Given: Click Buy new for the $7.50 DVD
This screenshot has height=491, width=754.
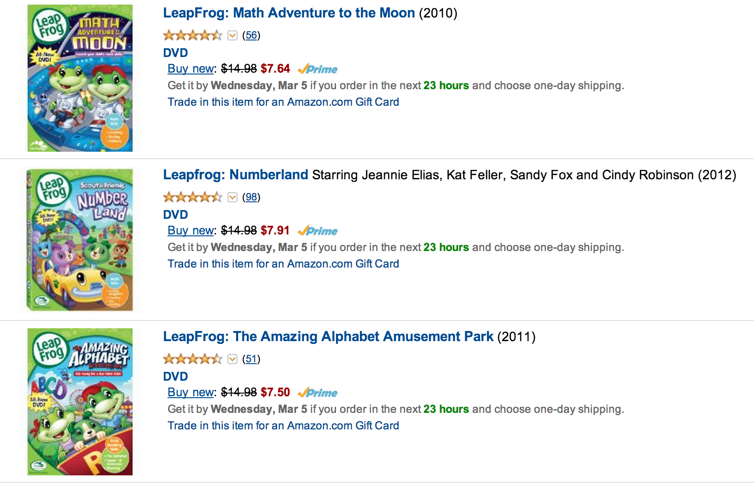Looking at the screenshot, I should point(191,393).
